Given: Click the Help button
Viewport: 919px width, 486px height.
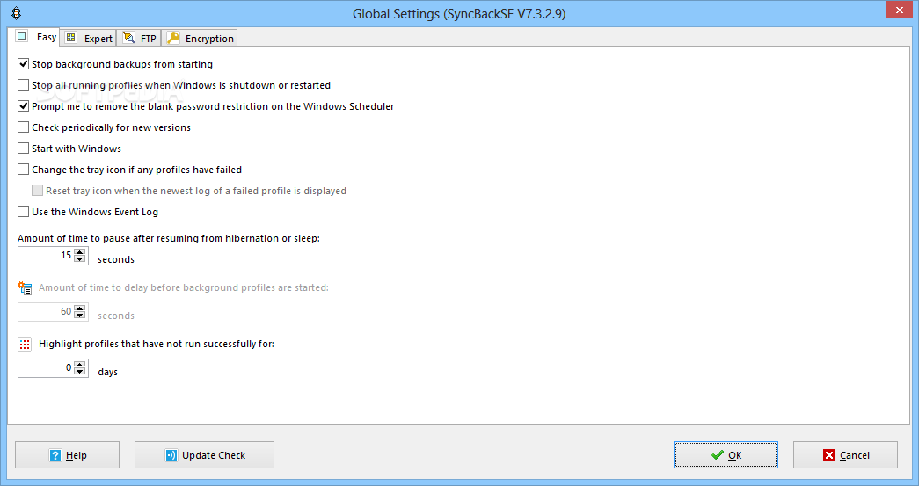Looking at the screenshot, I should coord(68,455).
